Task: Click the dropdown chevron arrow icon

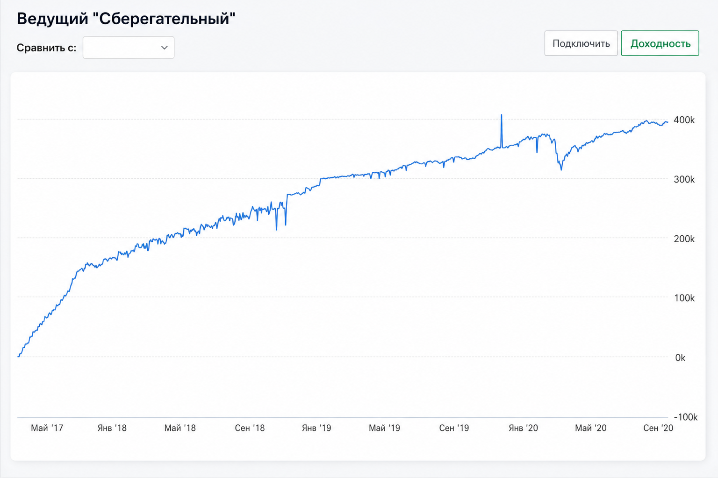Action: tap(164, 48)
